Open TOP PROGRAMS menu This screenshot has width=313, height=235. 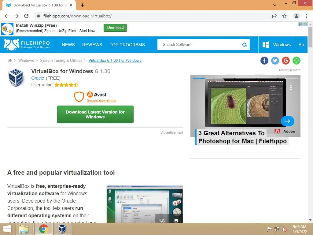pyautogui.click(x=127, y=45)
